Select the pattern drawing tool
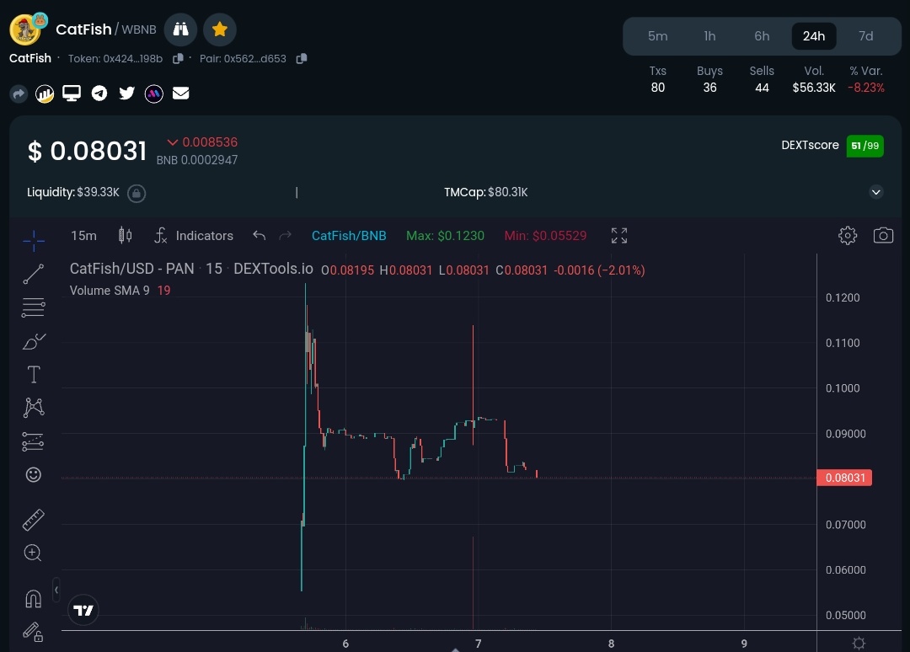 (x=34, y=408)
